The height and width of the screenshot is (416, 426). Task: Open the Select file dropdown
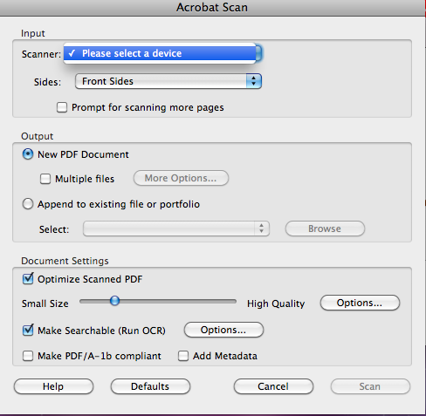point(176,228)
